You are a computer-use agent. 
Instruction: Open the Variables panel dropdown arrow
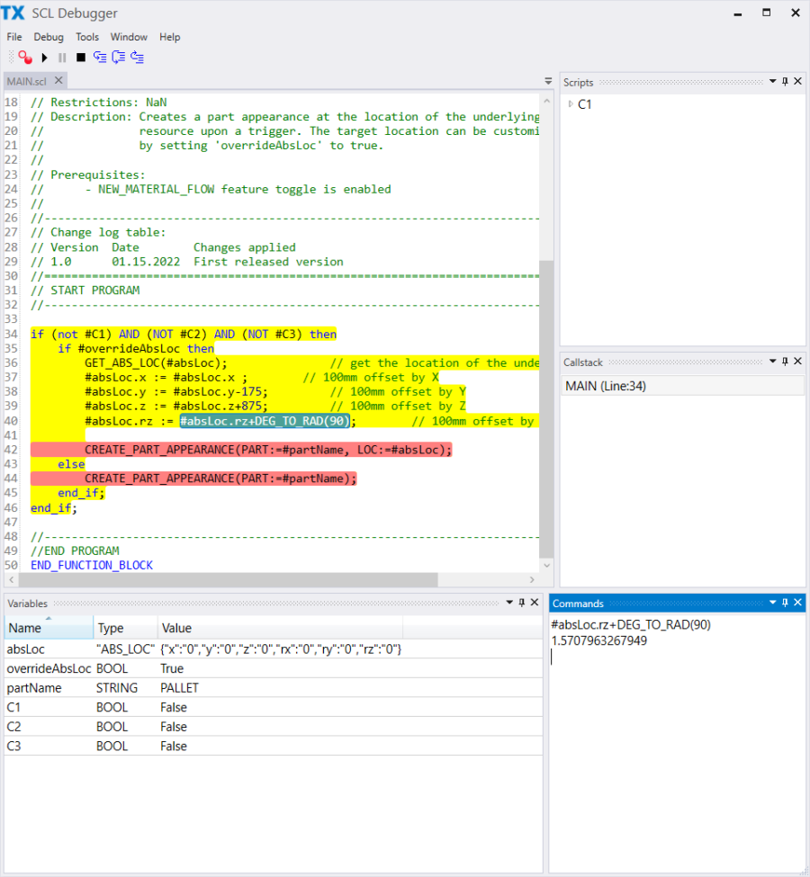[x=508, y=604]
